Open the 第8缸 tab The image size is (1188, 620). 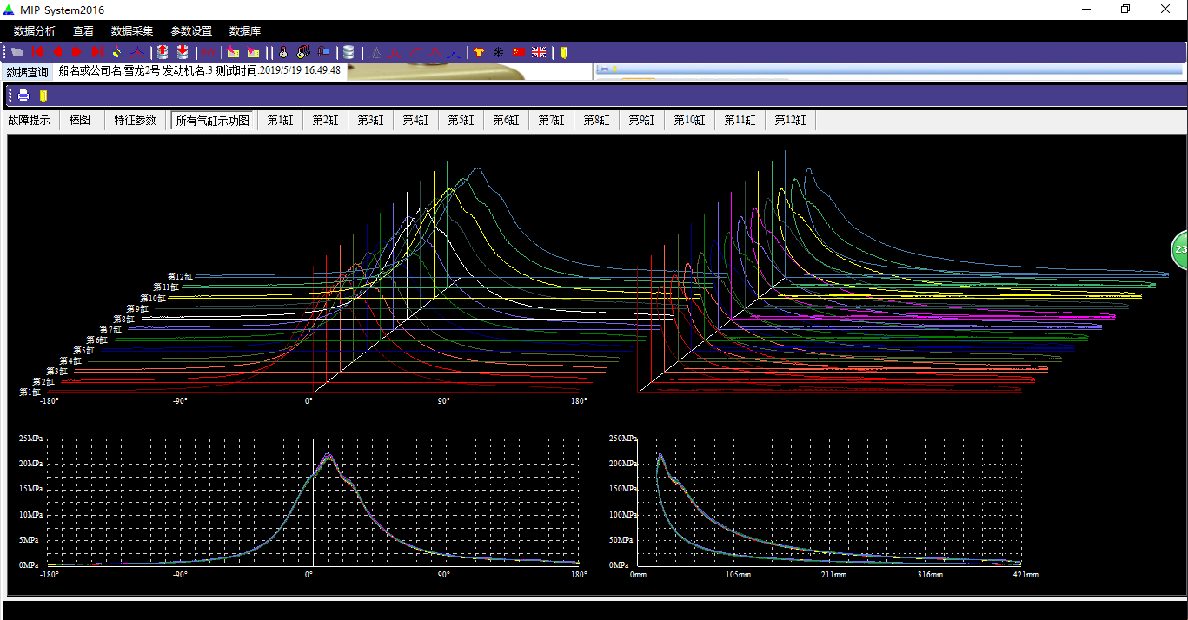click(597, 121)
